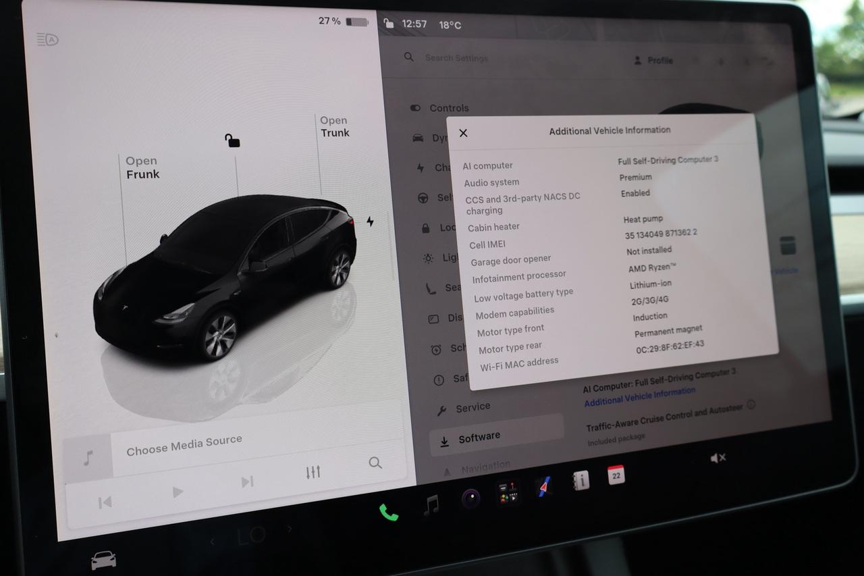Image resolution: width=864 pixels, height=576 pixels.
Task: Select 'Permanent magnet' rear motor value
Action: pos(668,331)
